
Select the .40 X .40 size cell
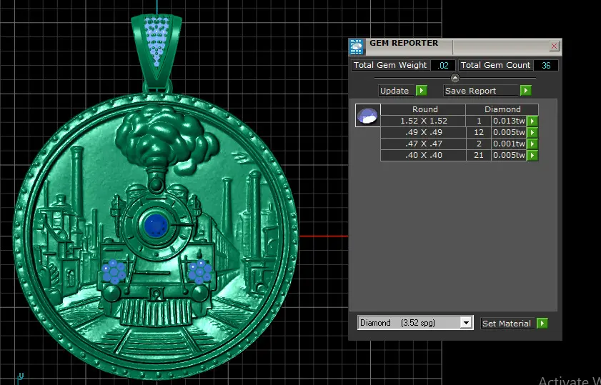423,156
